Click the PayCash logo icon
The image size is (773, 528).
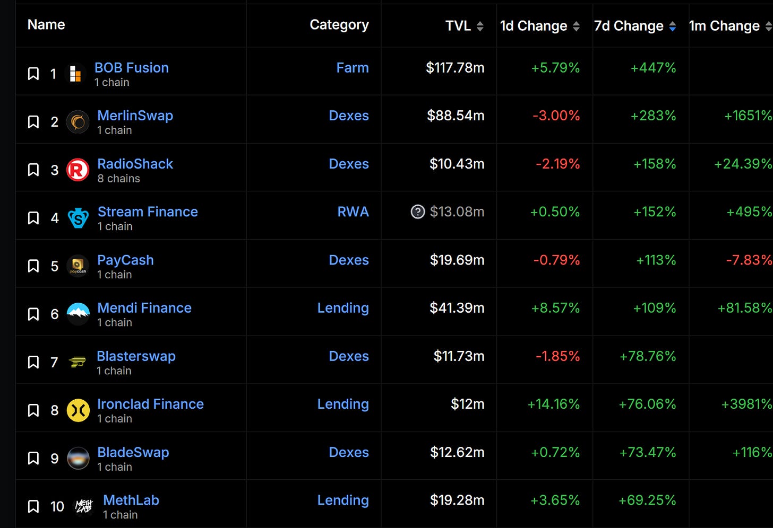point(78,266)
